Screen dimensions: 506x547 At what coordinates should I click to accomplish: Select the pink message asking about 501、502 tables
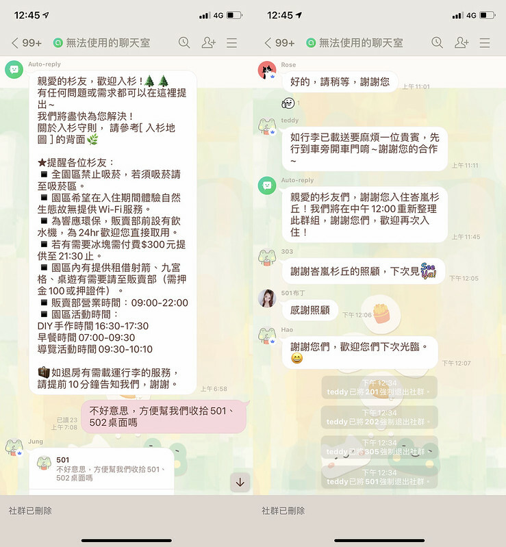(164, 416)
